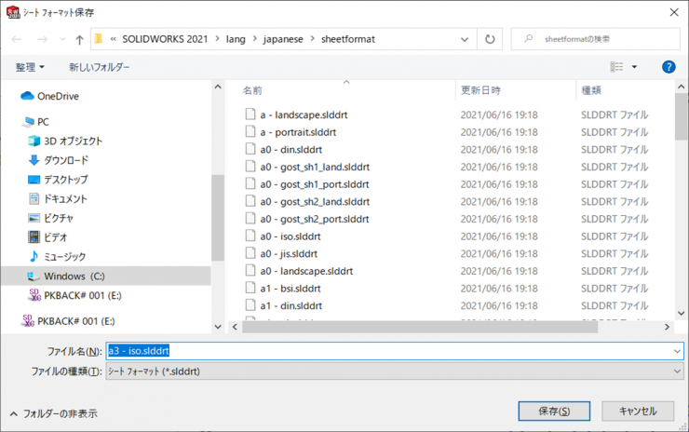This screenshot has height=432, width=689.
Task: Change the view layout icon
Action: click(x=616, y=67)
